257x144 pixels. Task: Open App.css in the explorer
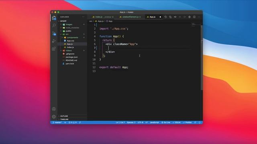(72, 41)
